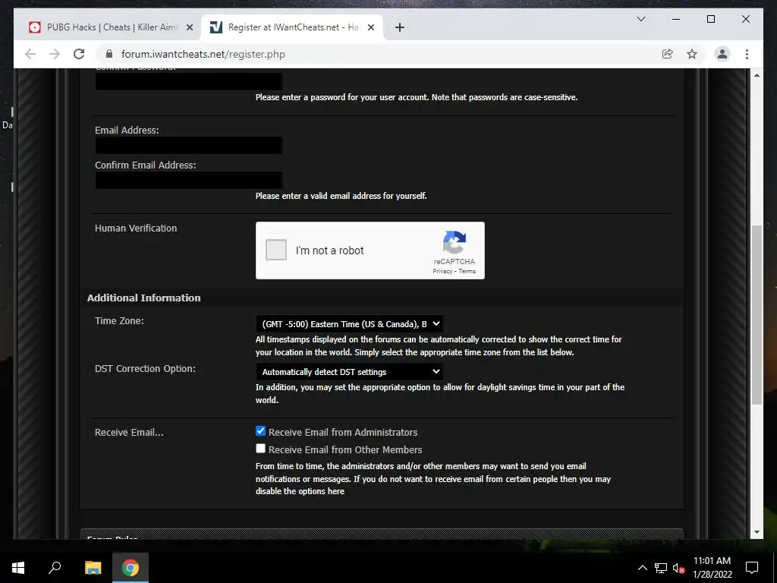
Task: Click the Confirm Email Address: label
Action: pyautogui.click(x=145, y=165)
